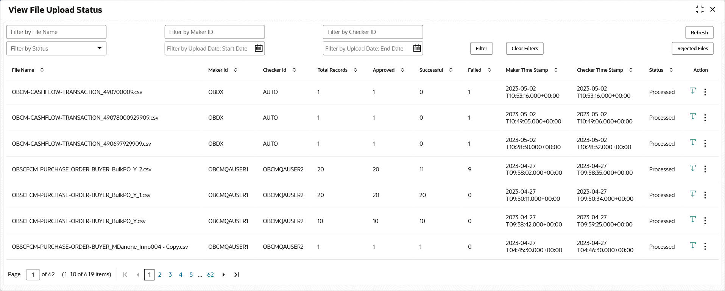
Task: Open Start Date calendar picker
Action: [259, 48]
